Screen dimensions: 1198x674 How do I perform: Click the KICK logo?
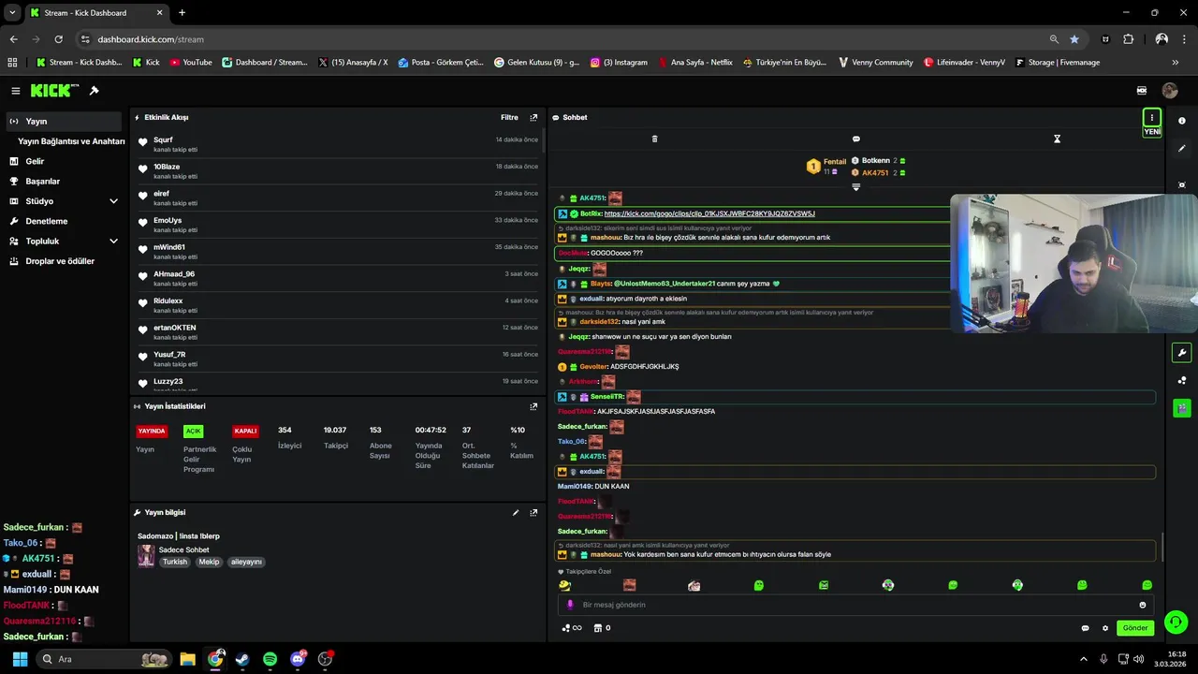coord(51,91)
